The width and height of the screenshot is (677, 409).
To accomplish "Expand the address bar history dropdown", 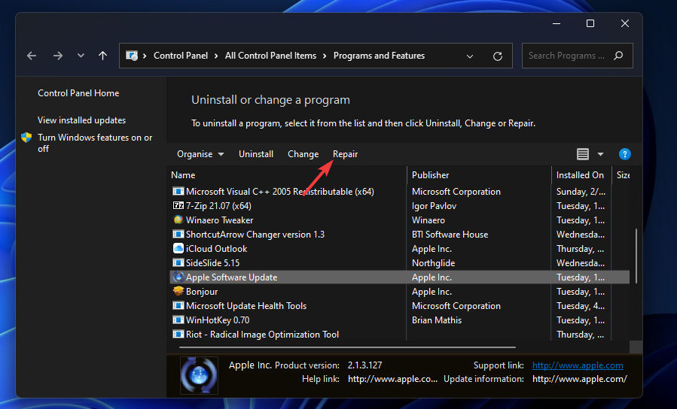I will click(470, 56).
